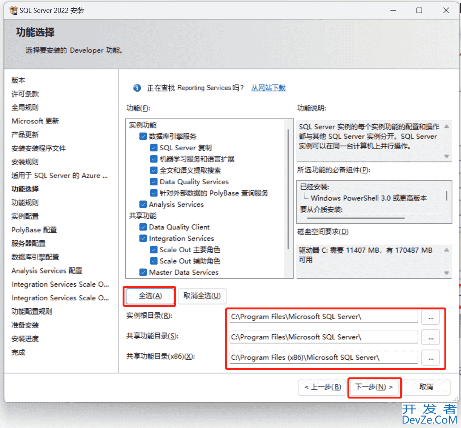The image size is (461, 428).
Task: Browse for 共享功能目录(S) with the ... button
Action: tap(431, 337)
